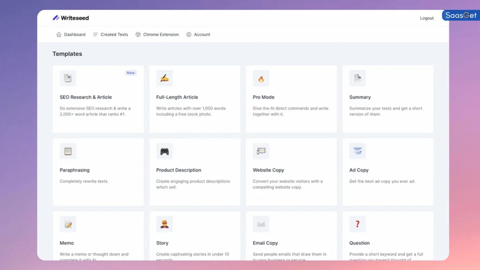480x270 pixels.
Task: Click the New badge on SEO Research card
Action: pyautogui.click(x=131, y=73)
